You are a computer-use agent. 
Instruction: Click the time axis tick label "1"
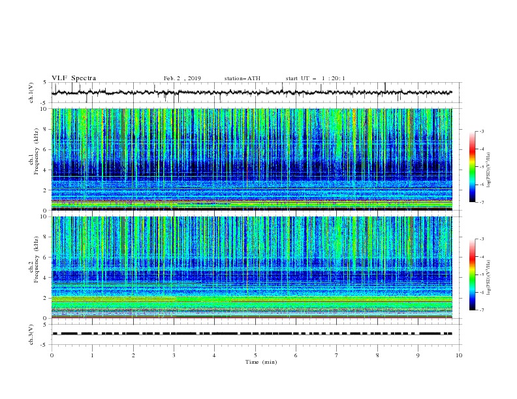[93, 355]
